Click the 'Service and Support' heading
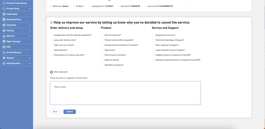Screen dimensions: 265x129 (165, 28)
